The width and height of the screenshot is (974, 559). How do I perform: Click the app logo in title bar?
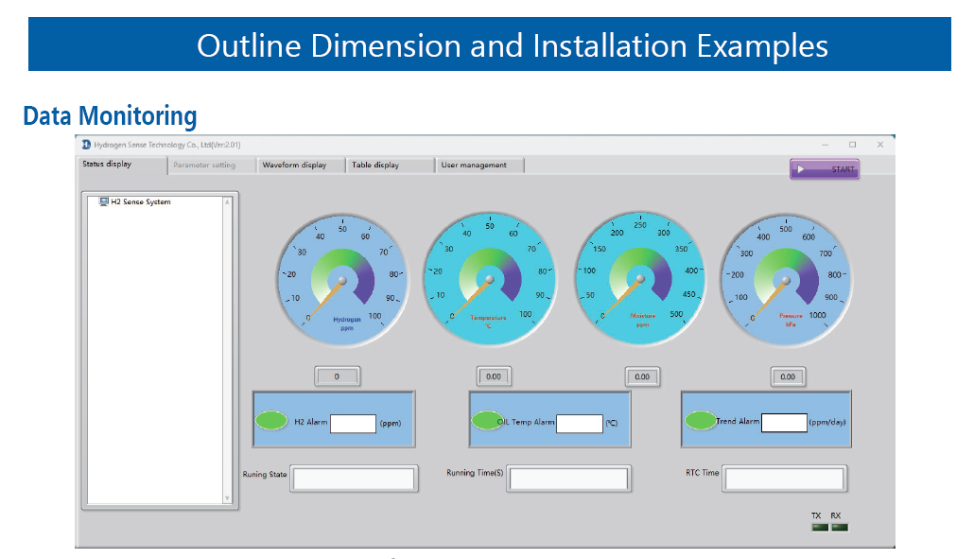click(86, 145)
